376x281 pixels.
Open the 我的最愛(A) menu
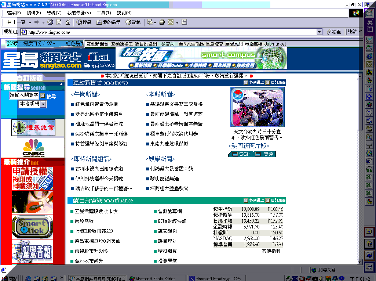pos(79,13)
